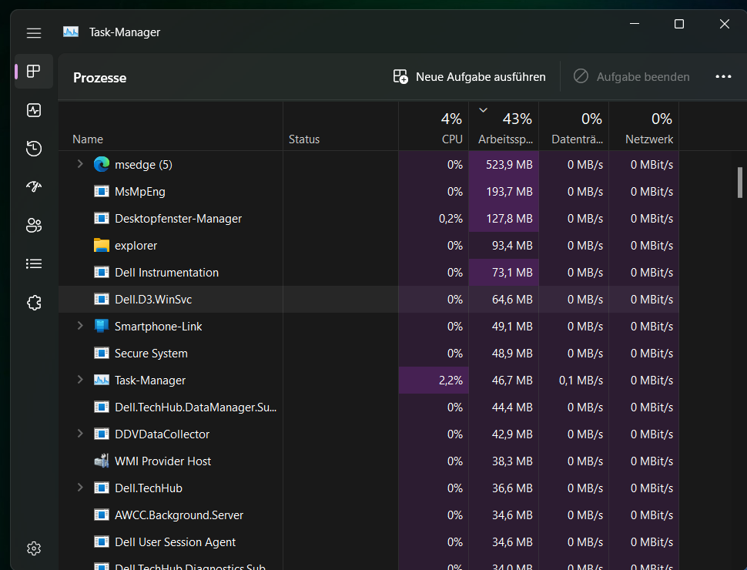Open the three-dot more options menu
This screenshot has height=570, width=747.
[x=723, y=77]
